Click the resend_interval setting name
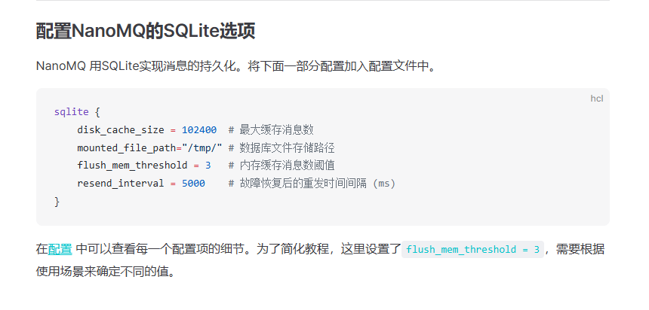This screenshot has width=649, height=310. tap(121, 184)
